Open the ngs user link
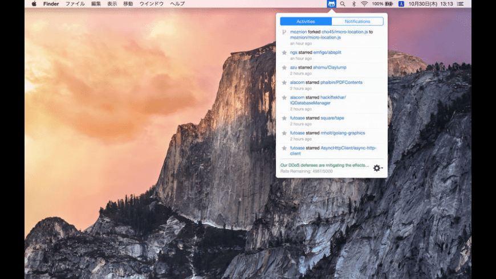Screen dimensions: 496x279 pos(294,52)
